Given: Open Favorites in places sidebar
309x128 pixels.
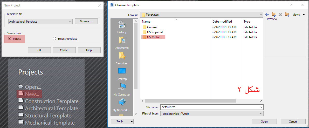Looking at the screenshot, I should coord(122,58).
